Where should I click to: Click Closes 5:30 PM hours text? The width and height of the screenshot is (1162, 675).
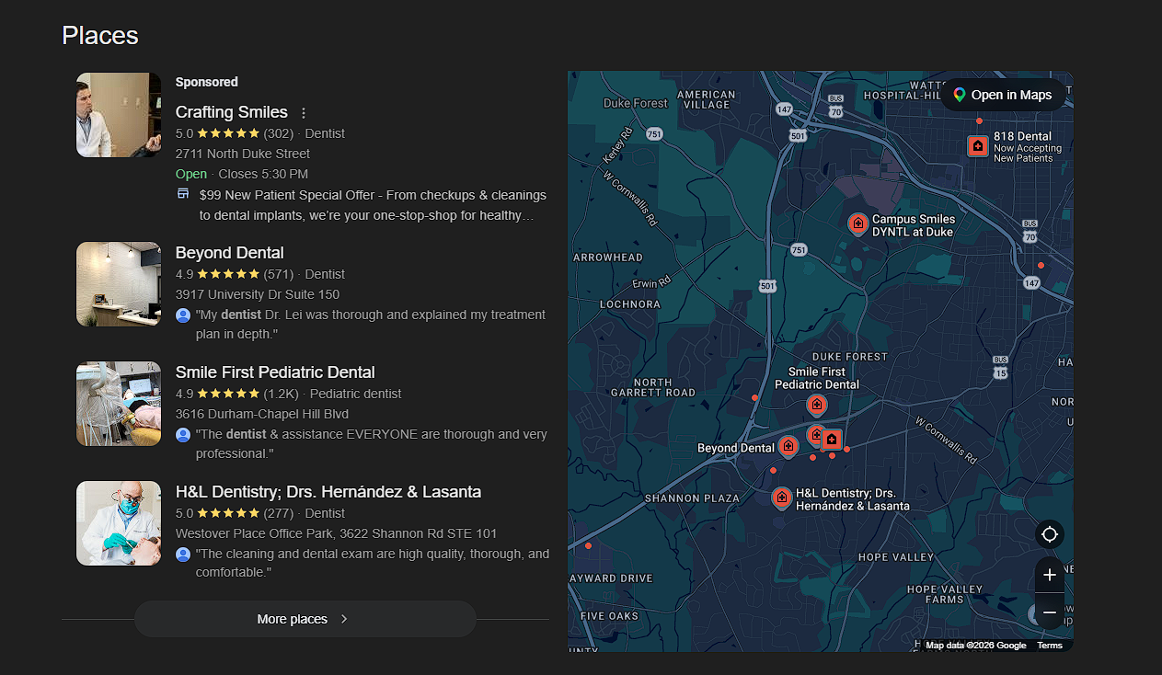point(263,174)
